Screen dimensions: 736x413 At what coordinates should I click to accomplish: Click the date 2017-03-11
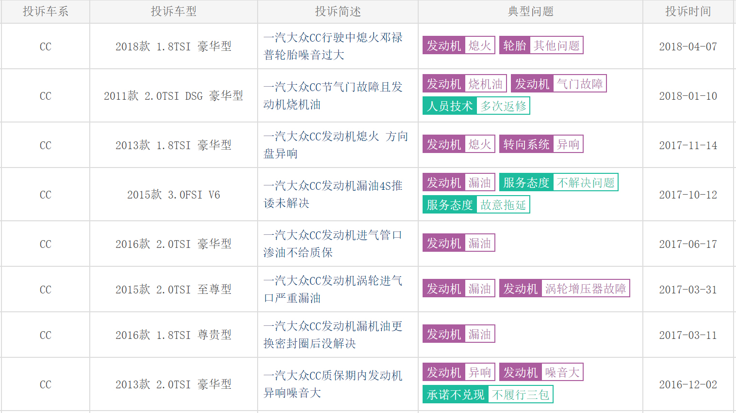[688, 336]
